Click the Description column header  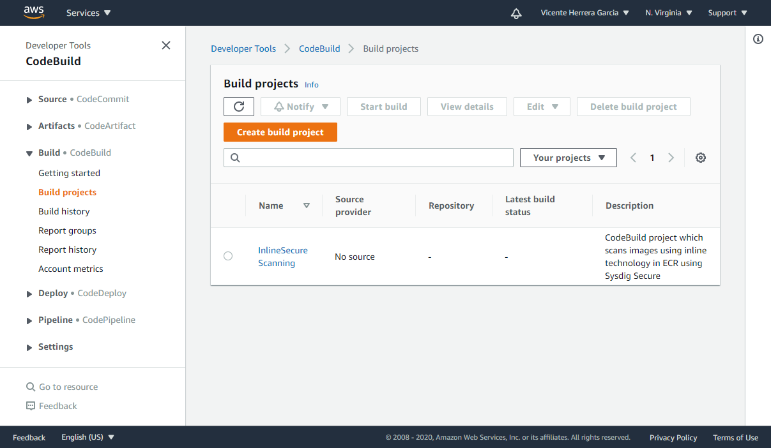(x=630, y=205)
